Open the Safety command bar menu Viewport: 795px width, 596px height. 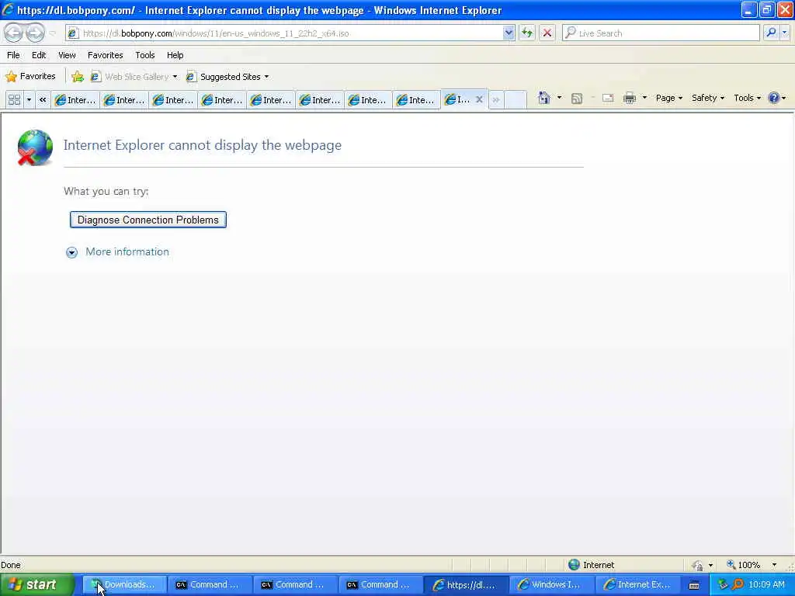click(x=708, y=98)
